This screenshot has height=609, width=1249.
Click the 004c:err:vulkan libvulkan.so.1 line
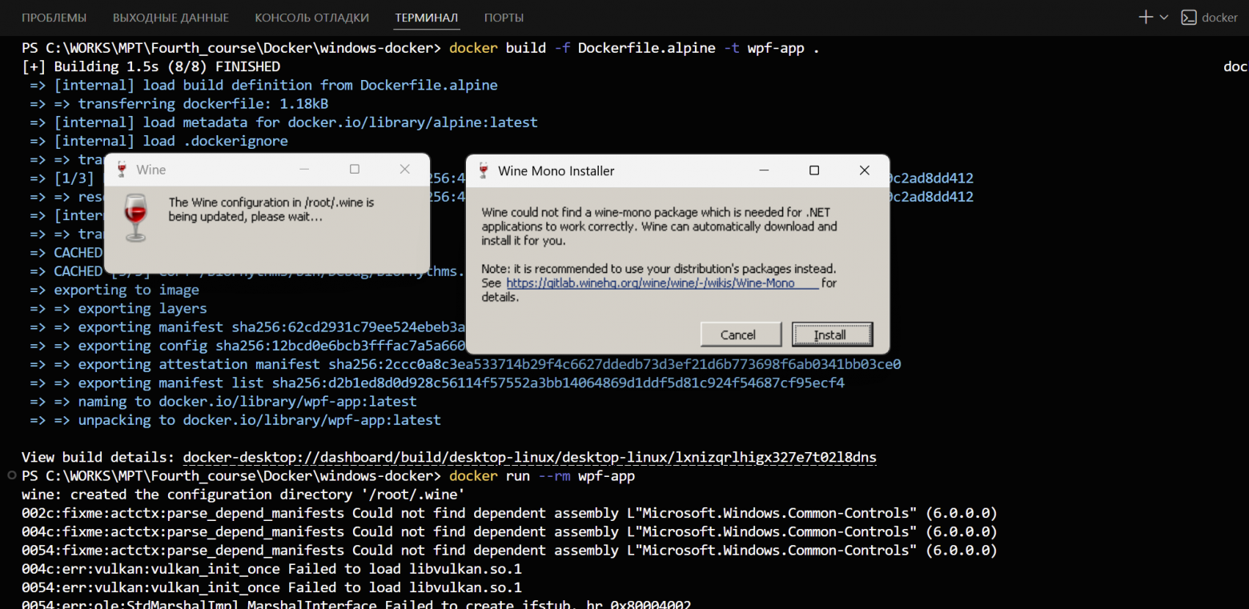pos(271,569)
